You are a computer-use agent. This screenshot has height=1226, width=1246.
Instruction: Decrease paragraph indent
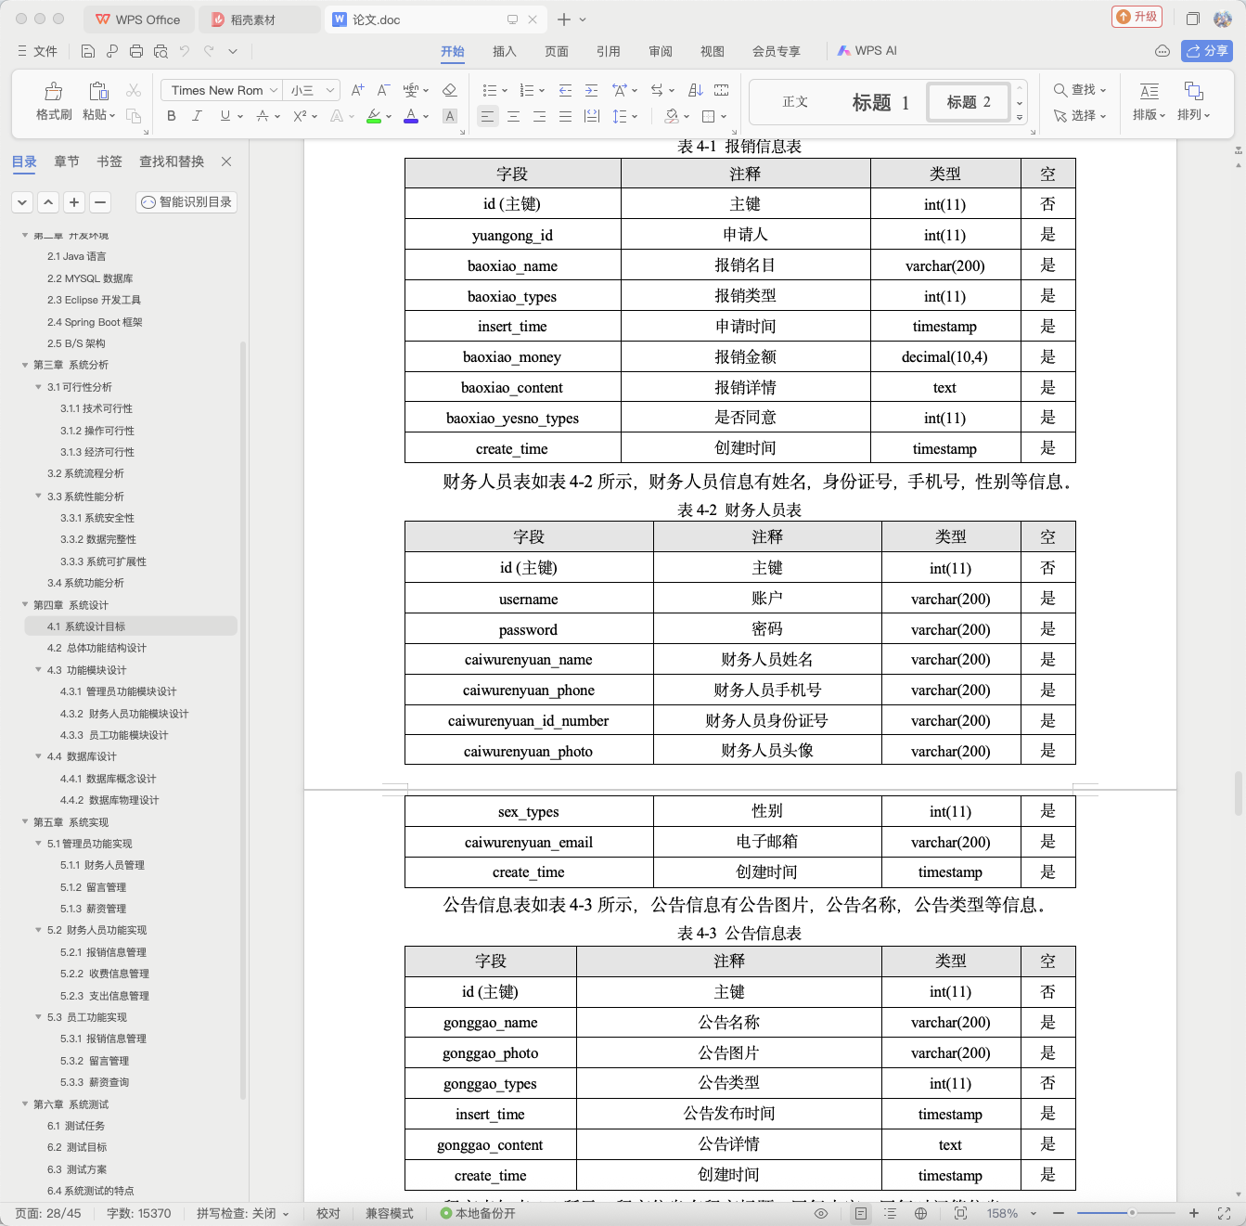coord(565,90)
